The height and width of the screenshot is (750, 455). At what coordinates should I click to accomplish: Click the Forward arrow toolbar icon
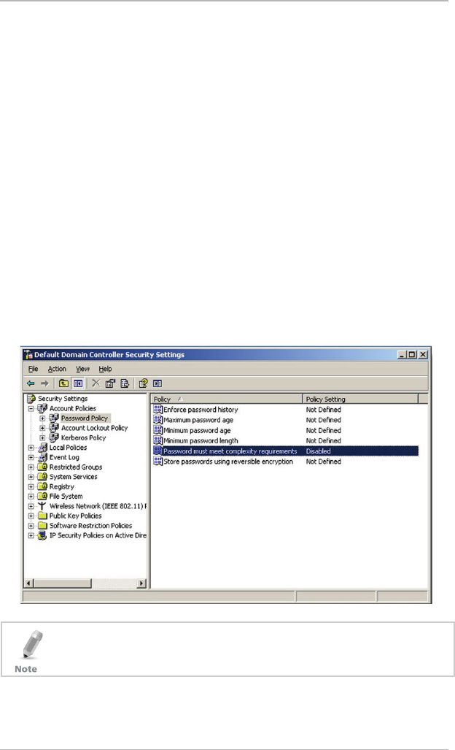[45, 383]
